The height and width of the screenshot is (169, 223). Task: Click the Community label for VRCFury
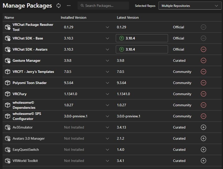(x=182, y=94)
